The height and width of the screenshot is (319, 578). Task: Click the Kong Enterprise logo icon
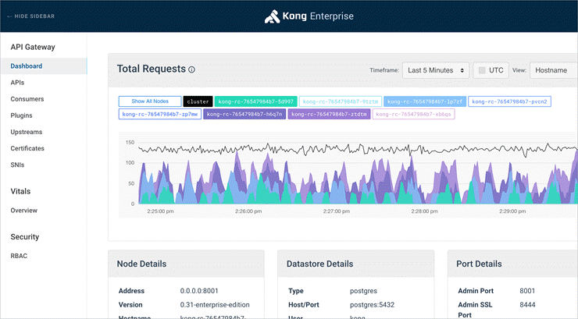(273, 16)
